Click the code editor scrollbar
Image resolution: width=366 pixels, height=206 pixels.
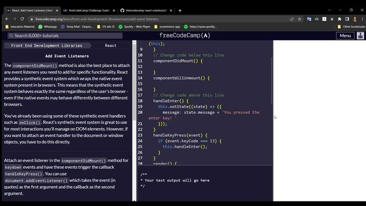(x=272, y=81)
